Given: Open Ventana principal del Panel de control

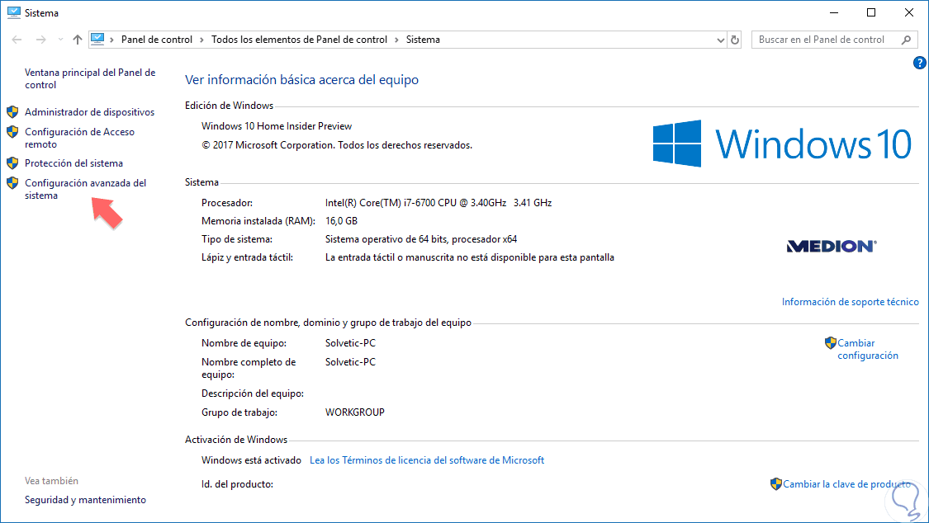Looking at the screenshot, I should click(90, 78).
